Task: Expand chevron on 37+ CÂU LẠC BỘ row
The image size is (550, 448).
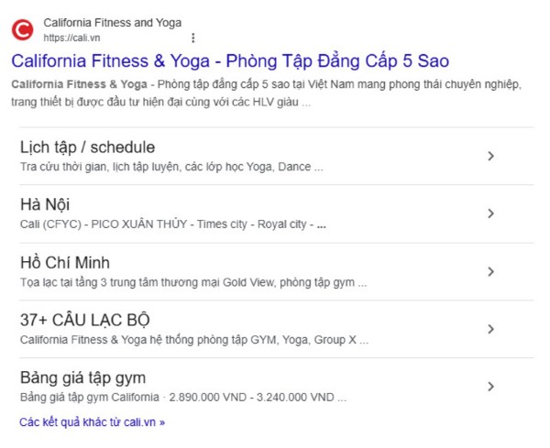Action: (490, 329)
